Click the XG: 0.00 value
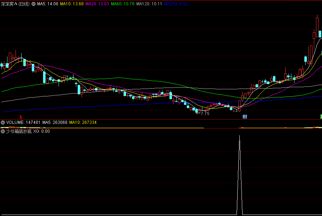 pos(41,131)
